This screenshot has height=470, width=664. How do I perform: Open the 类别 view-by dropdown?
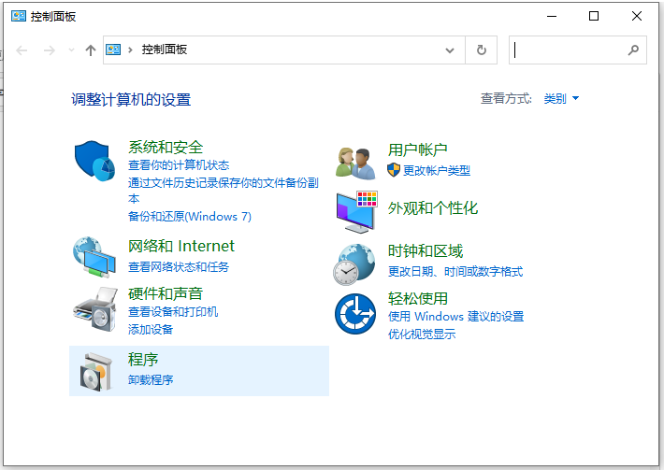pyautogui.click(x=561, y=98)
